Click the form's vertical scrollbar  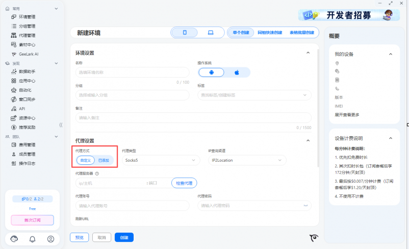point(318,108)
